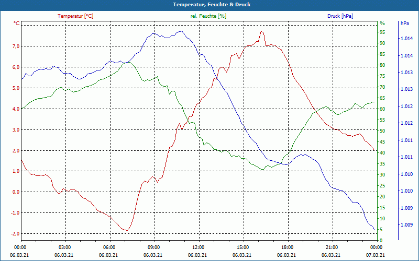The height and width of the screenshot is (261, 419).
Task: Click the '45' humidity axis value
Action: tap(382, 142)
